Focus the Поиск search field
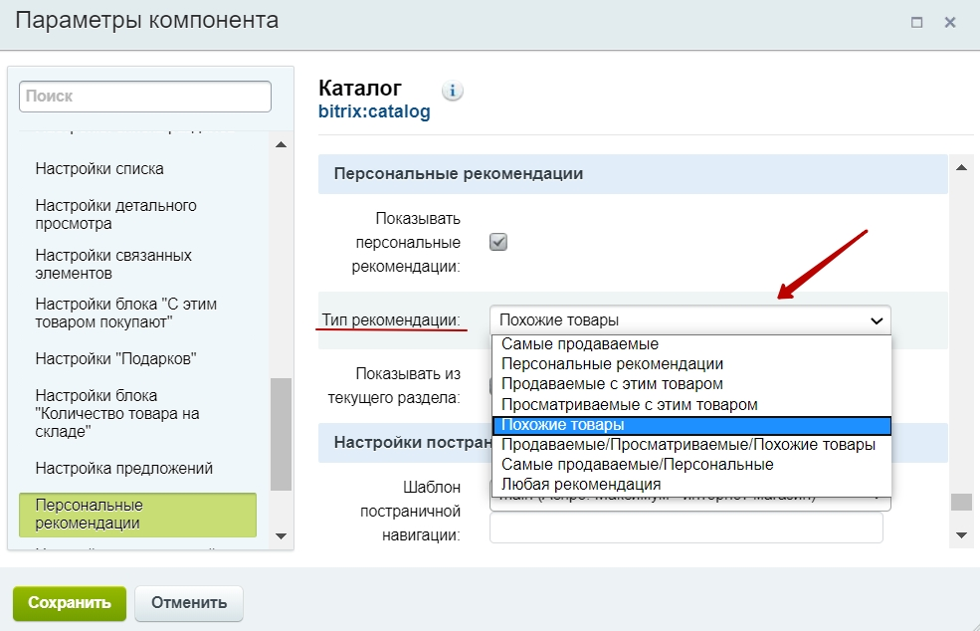Image resolution: width=980 pixels, height=631 pixels. pos(145,97)
